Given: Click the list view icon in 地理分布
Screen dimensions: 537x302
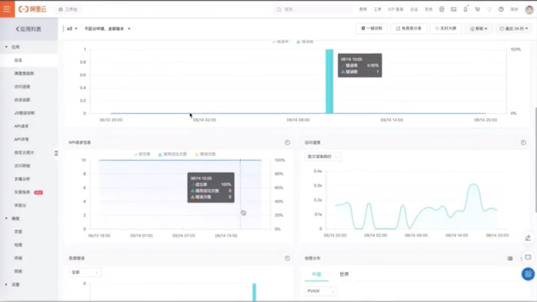Looking at the screenshot, I should pos(510,259).
